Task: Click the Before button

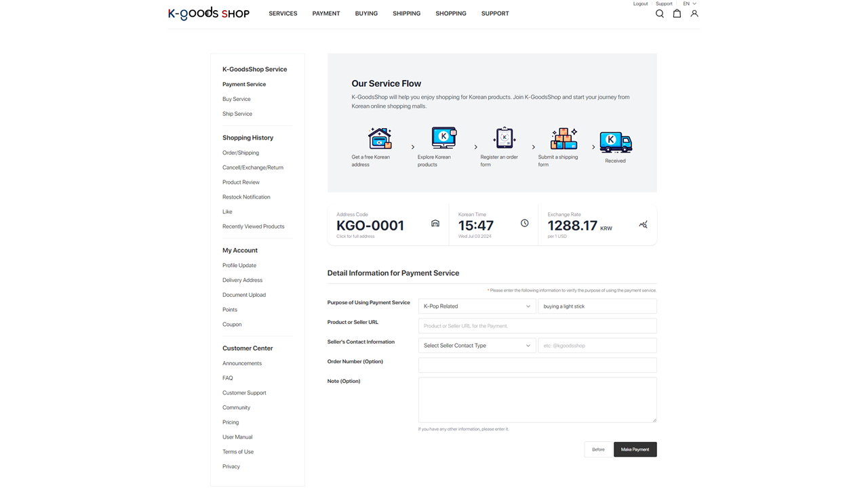Action: (x=598, y=449)
